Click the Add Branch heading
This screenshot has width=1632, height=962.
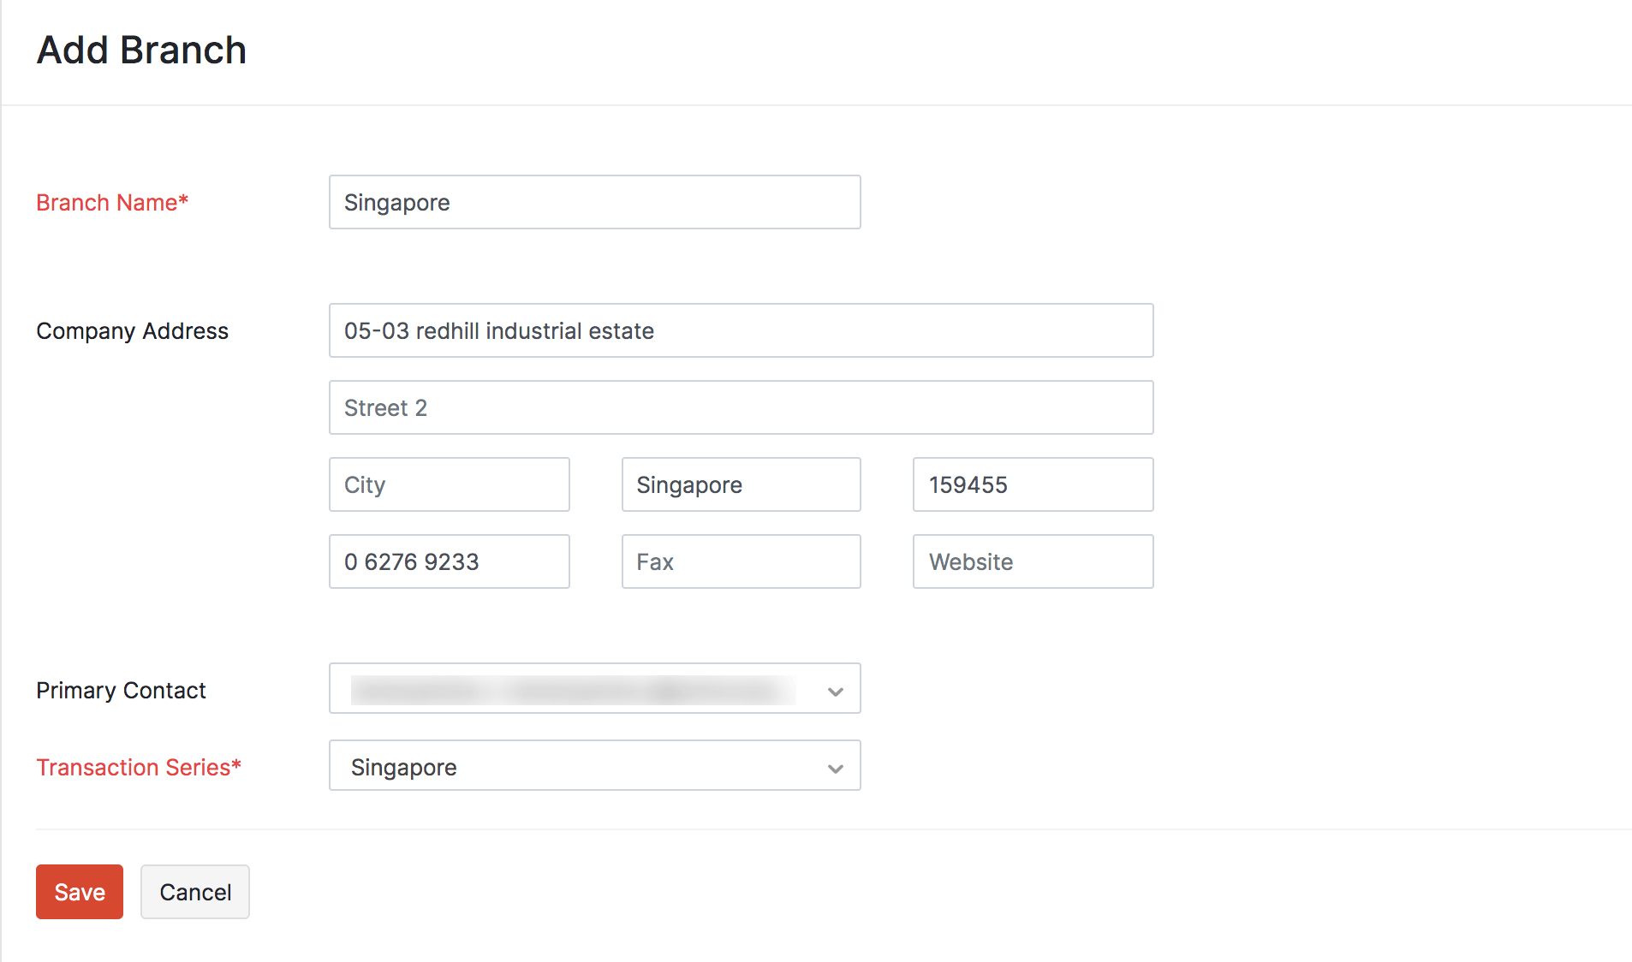point(141,50)
